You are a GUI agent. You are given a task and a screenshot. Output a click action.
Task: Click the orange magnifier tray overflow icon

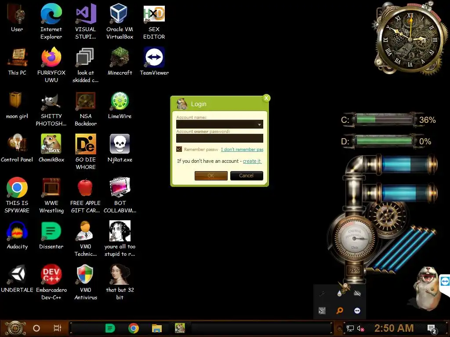click(x=340, y=311)
